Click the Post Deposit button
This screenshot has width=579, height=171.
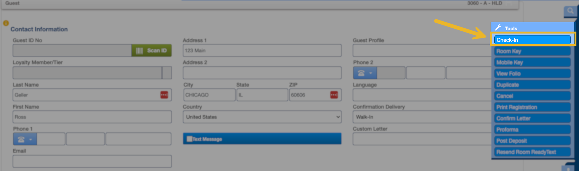pos(533,141)
